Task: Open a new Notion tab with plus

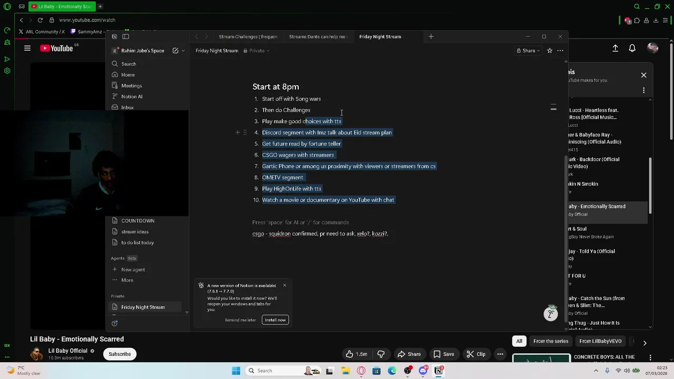Action: coord(431,36)
